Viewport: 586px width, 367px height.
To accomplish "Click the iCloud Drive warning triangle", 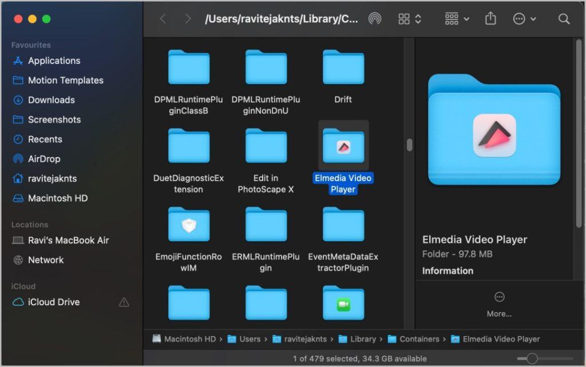I will tap(124, 302).
